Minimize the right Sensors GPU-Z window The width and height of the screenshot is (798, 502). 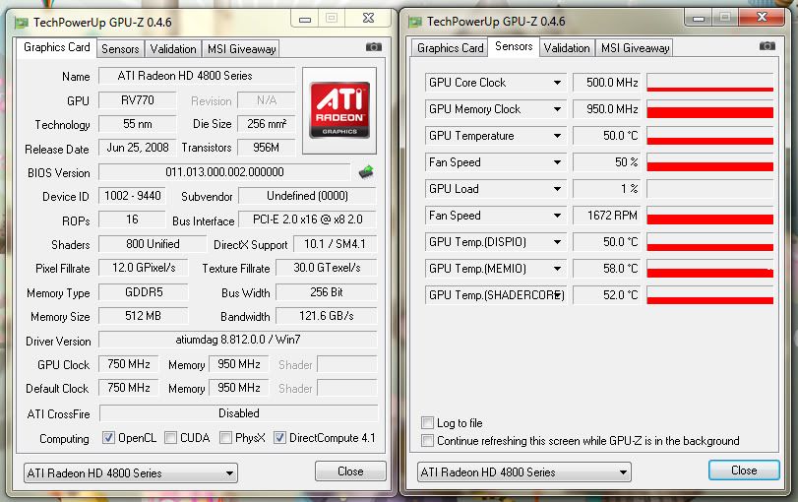(x=699, y=19)
